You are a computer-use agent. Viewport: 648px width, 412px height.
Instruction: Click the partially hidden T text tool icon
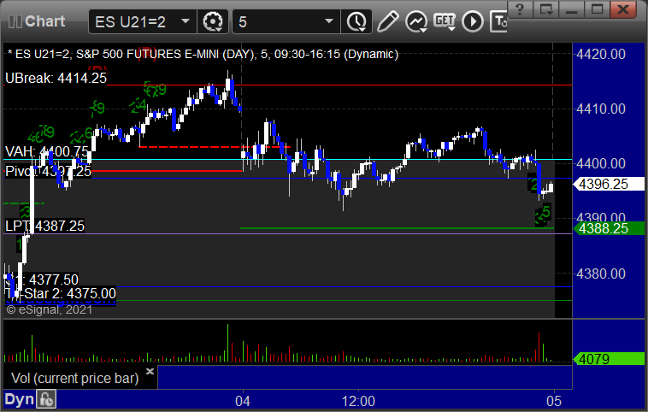pos(498,21)
